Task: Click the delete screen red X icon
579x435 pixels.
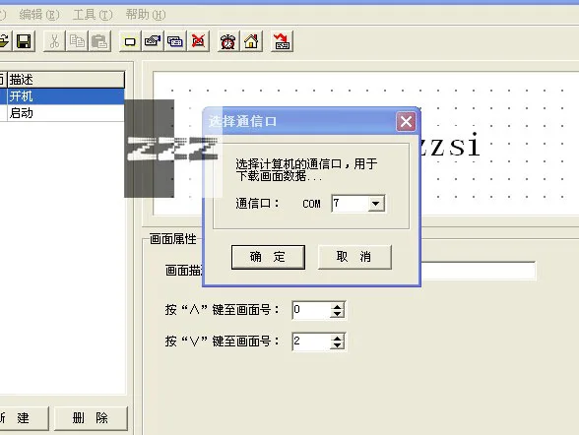Action: (198, 41)
